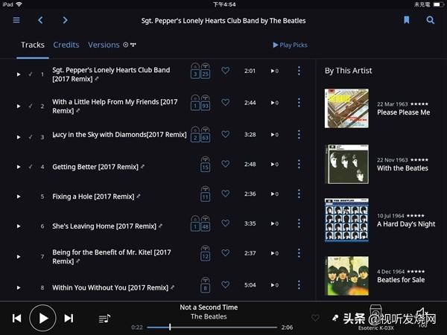Image resolution: width=447 pixels, height=335 pixels.
Task: Show the 11 badge on Fixing a Hole
Action: click(x=206, y=194)
